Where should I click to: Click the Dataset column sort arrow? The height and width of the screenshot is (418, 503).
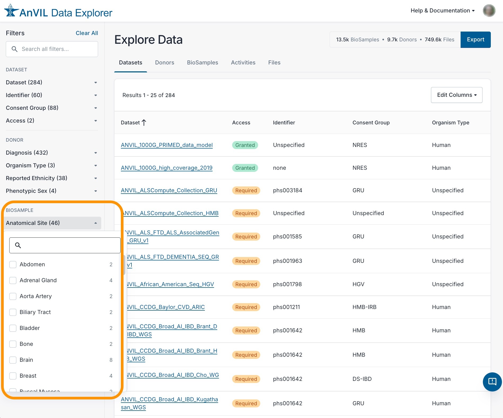[x=144, y=123]
